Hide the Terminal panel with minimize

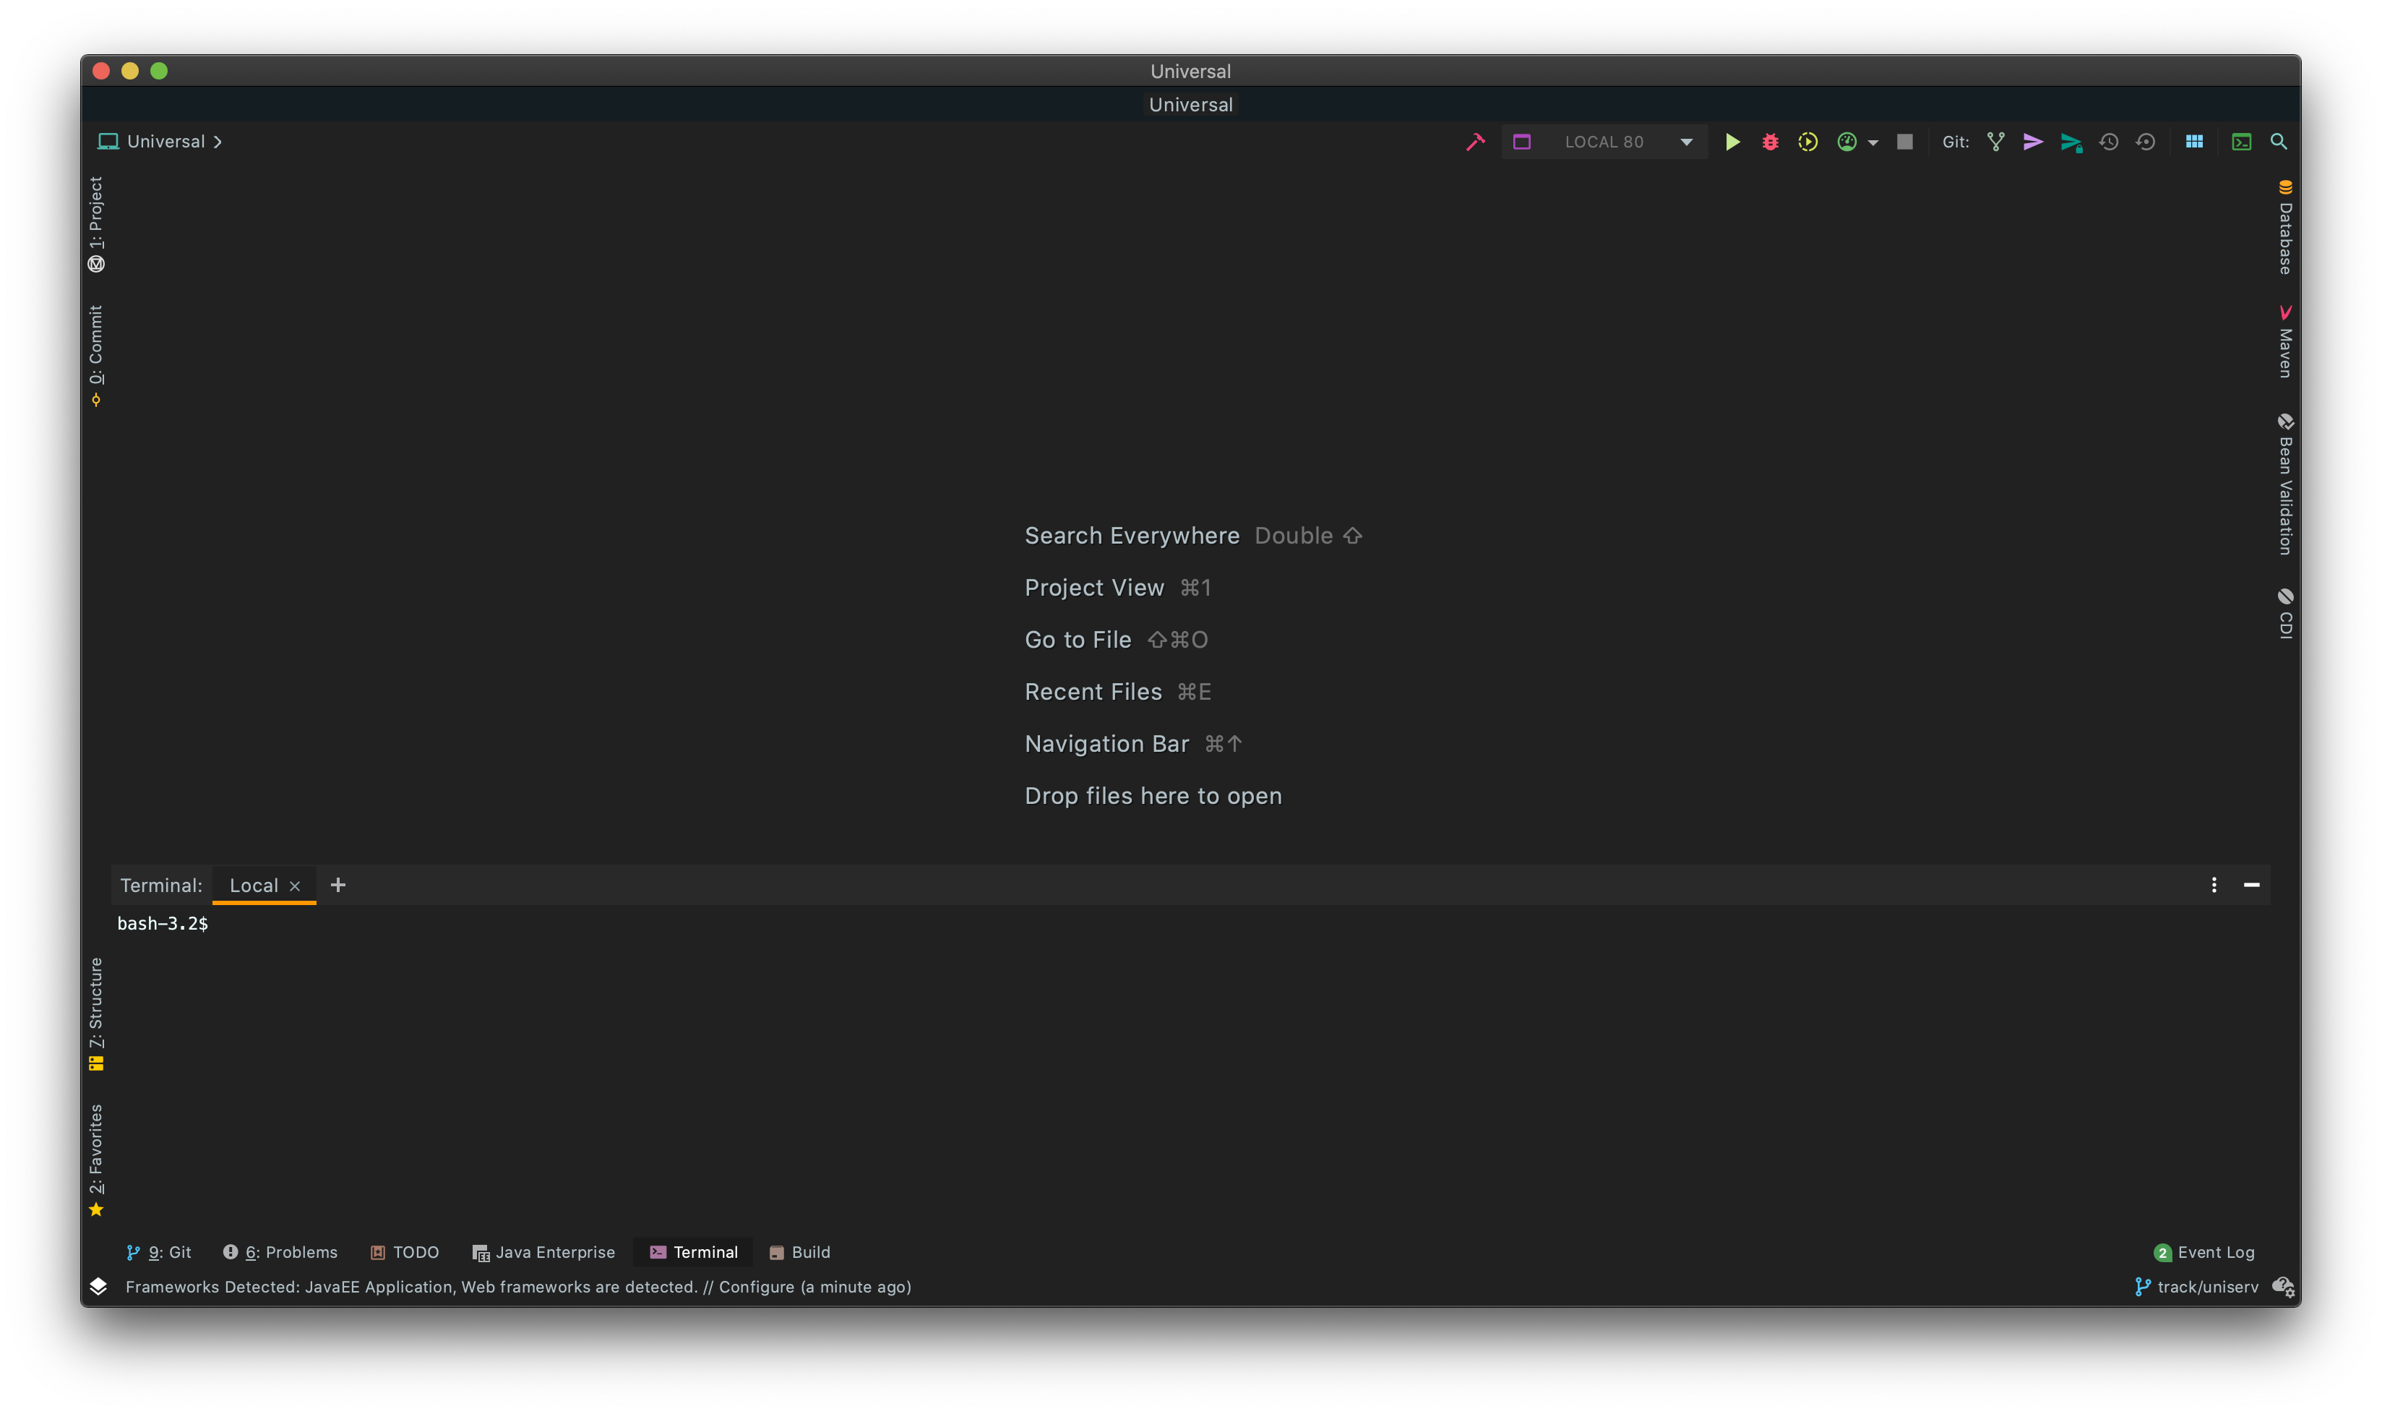click(2251, 885)
